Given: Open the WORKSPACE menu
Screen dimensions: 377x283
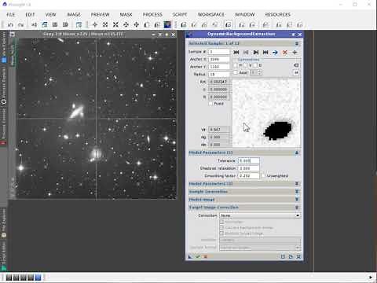Looking at the screenshot, I should [x=211, y=14].
